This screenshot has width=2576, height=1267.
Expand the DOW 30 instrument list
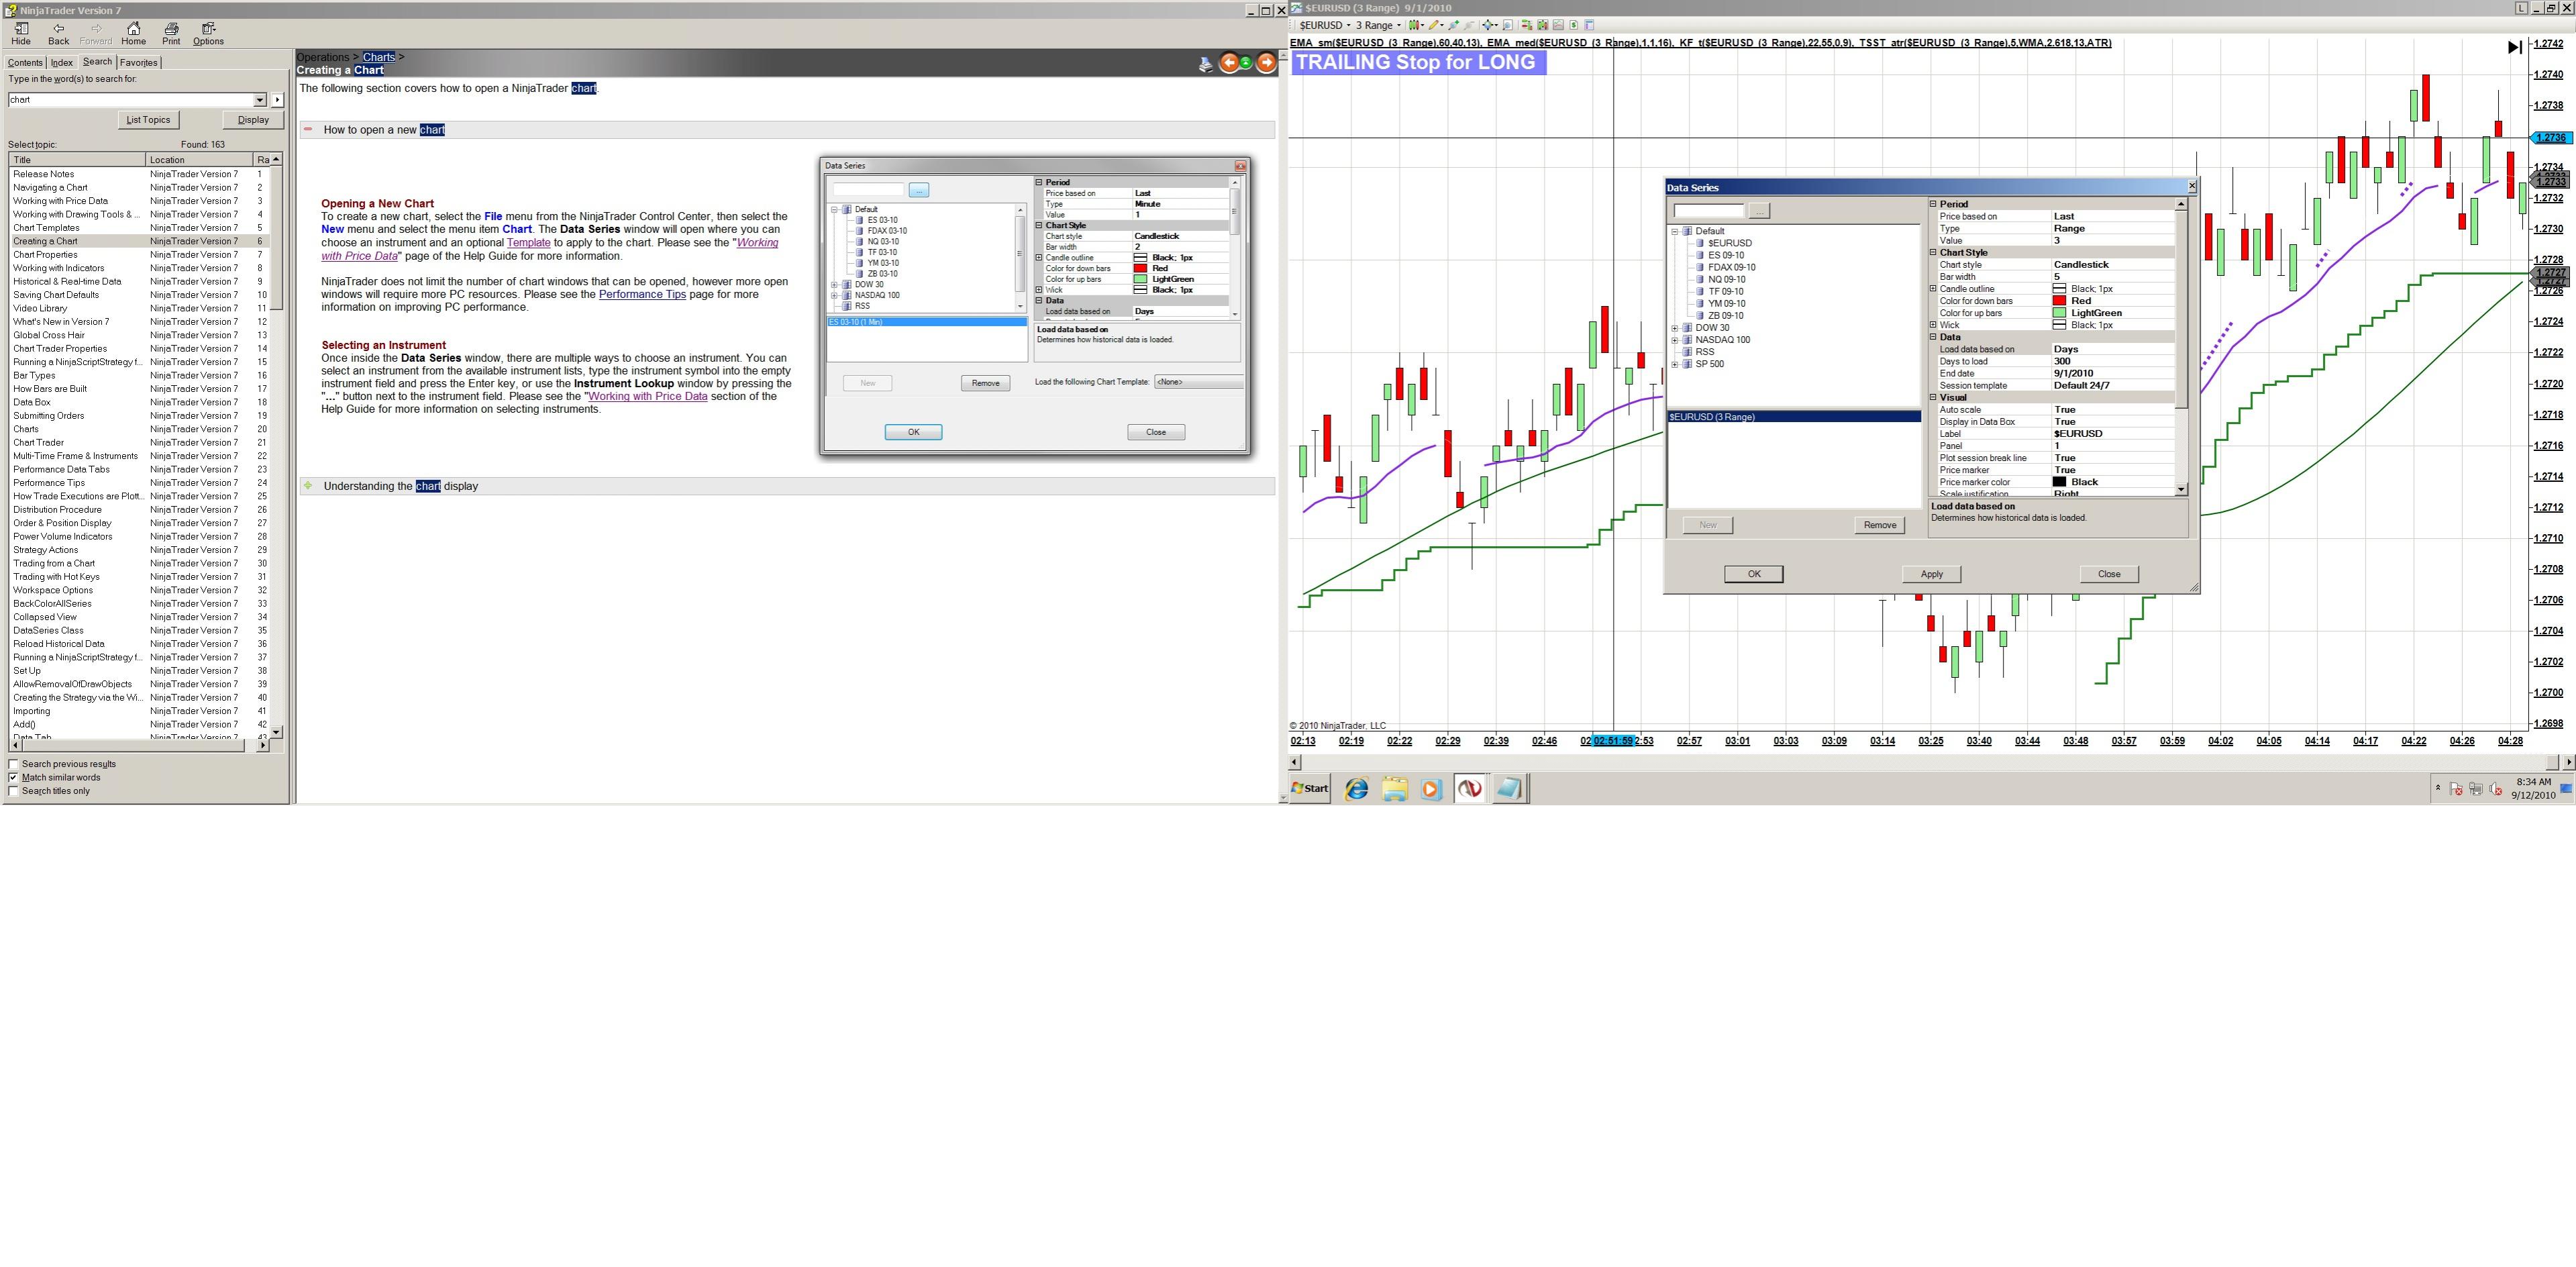(1675, 328)
